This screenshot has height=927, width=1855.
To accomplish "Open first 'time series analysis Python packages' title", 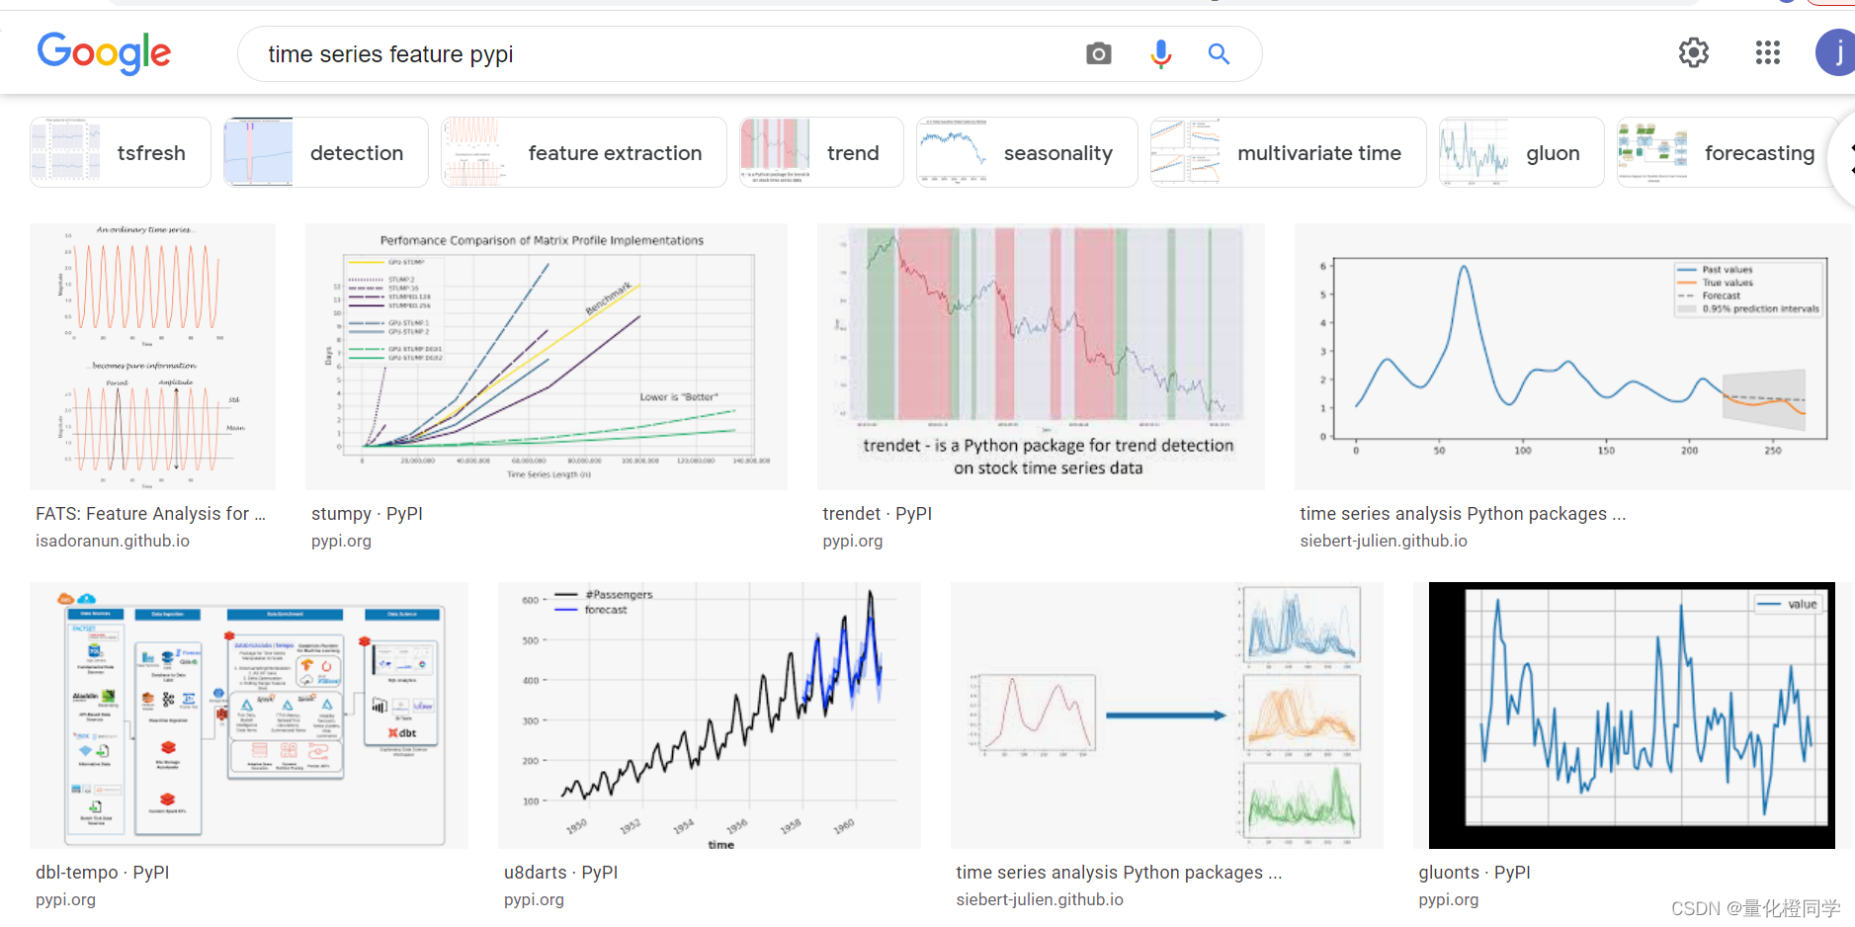I will (x=1463, y=514).
